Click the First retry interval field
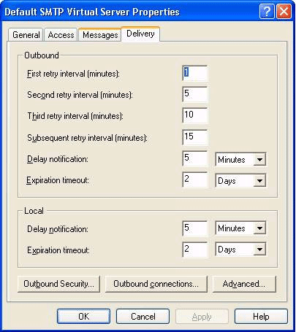 point(194,73)
